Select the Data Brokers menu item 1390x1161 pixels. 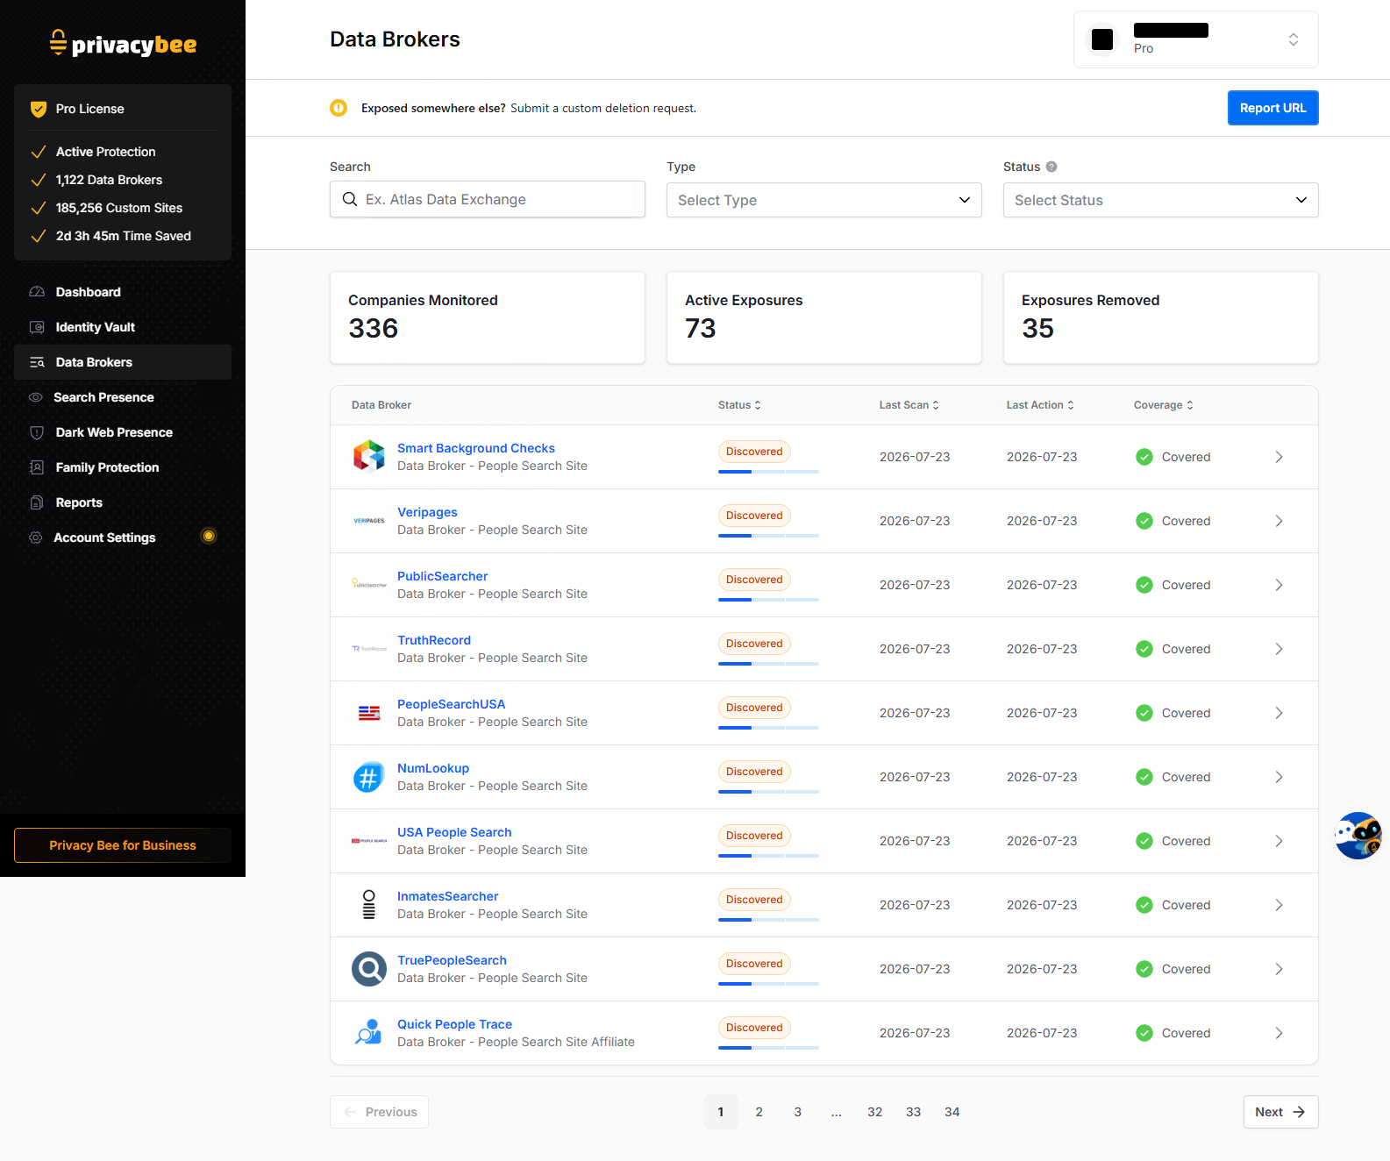[x=123, y=362]
